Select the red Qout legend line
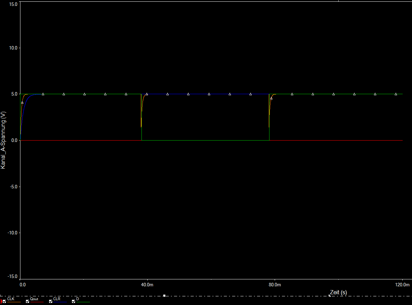The width and height of the screenshot is (412, 305). tap(37, 302)
